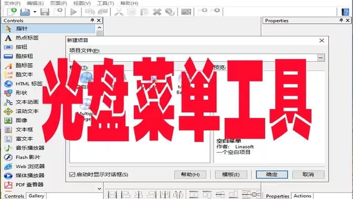This screenshot has height=199, width=353.
Task: Click the browse ... button for project file
Action: pyautogui.click(x=320, y=58)
